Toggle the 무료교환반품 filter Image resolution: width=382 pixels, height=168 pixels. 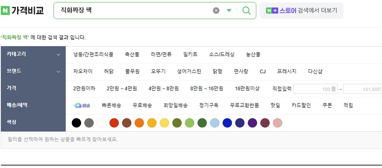[x=244, y=106]
